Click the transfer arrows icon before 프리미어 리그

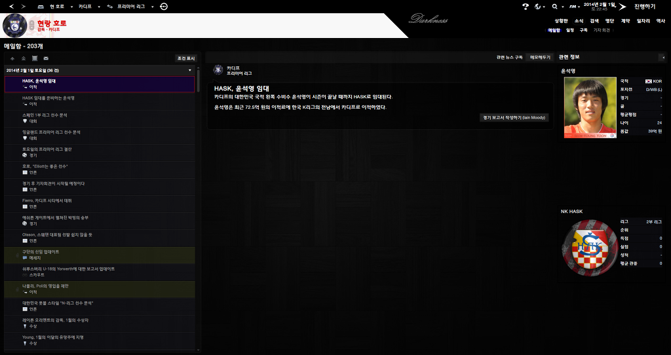click(110, 7)
